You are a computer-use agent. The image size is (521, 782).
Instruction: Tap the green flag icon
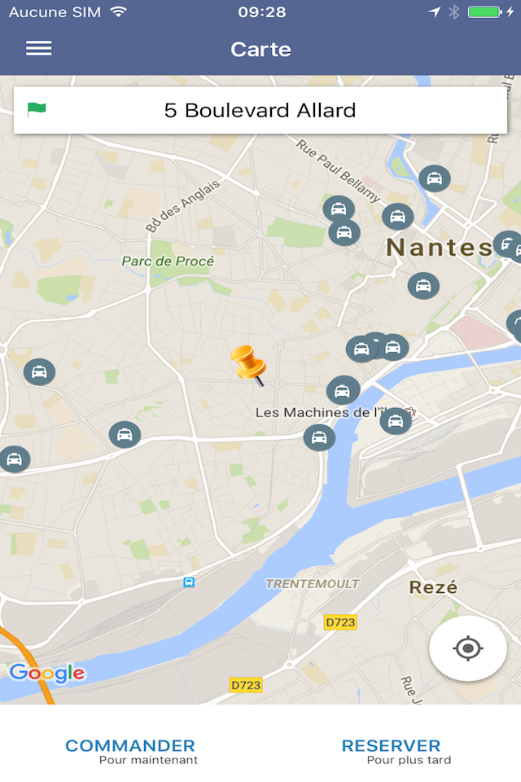point(37,109)
